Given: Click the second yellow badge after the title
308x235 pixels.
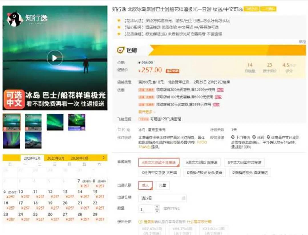Looking at the screenshot, I should pyautogui.click(x=268, y=9).
